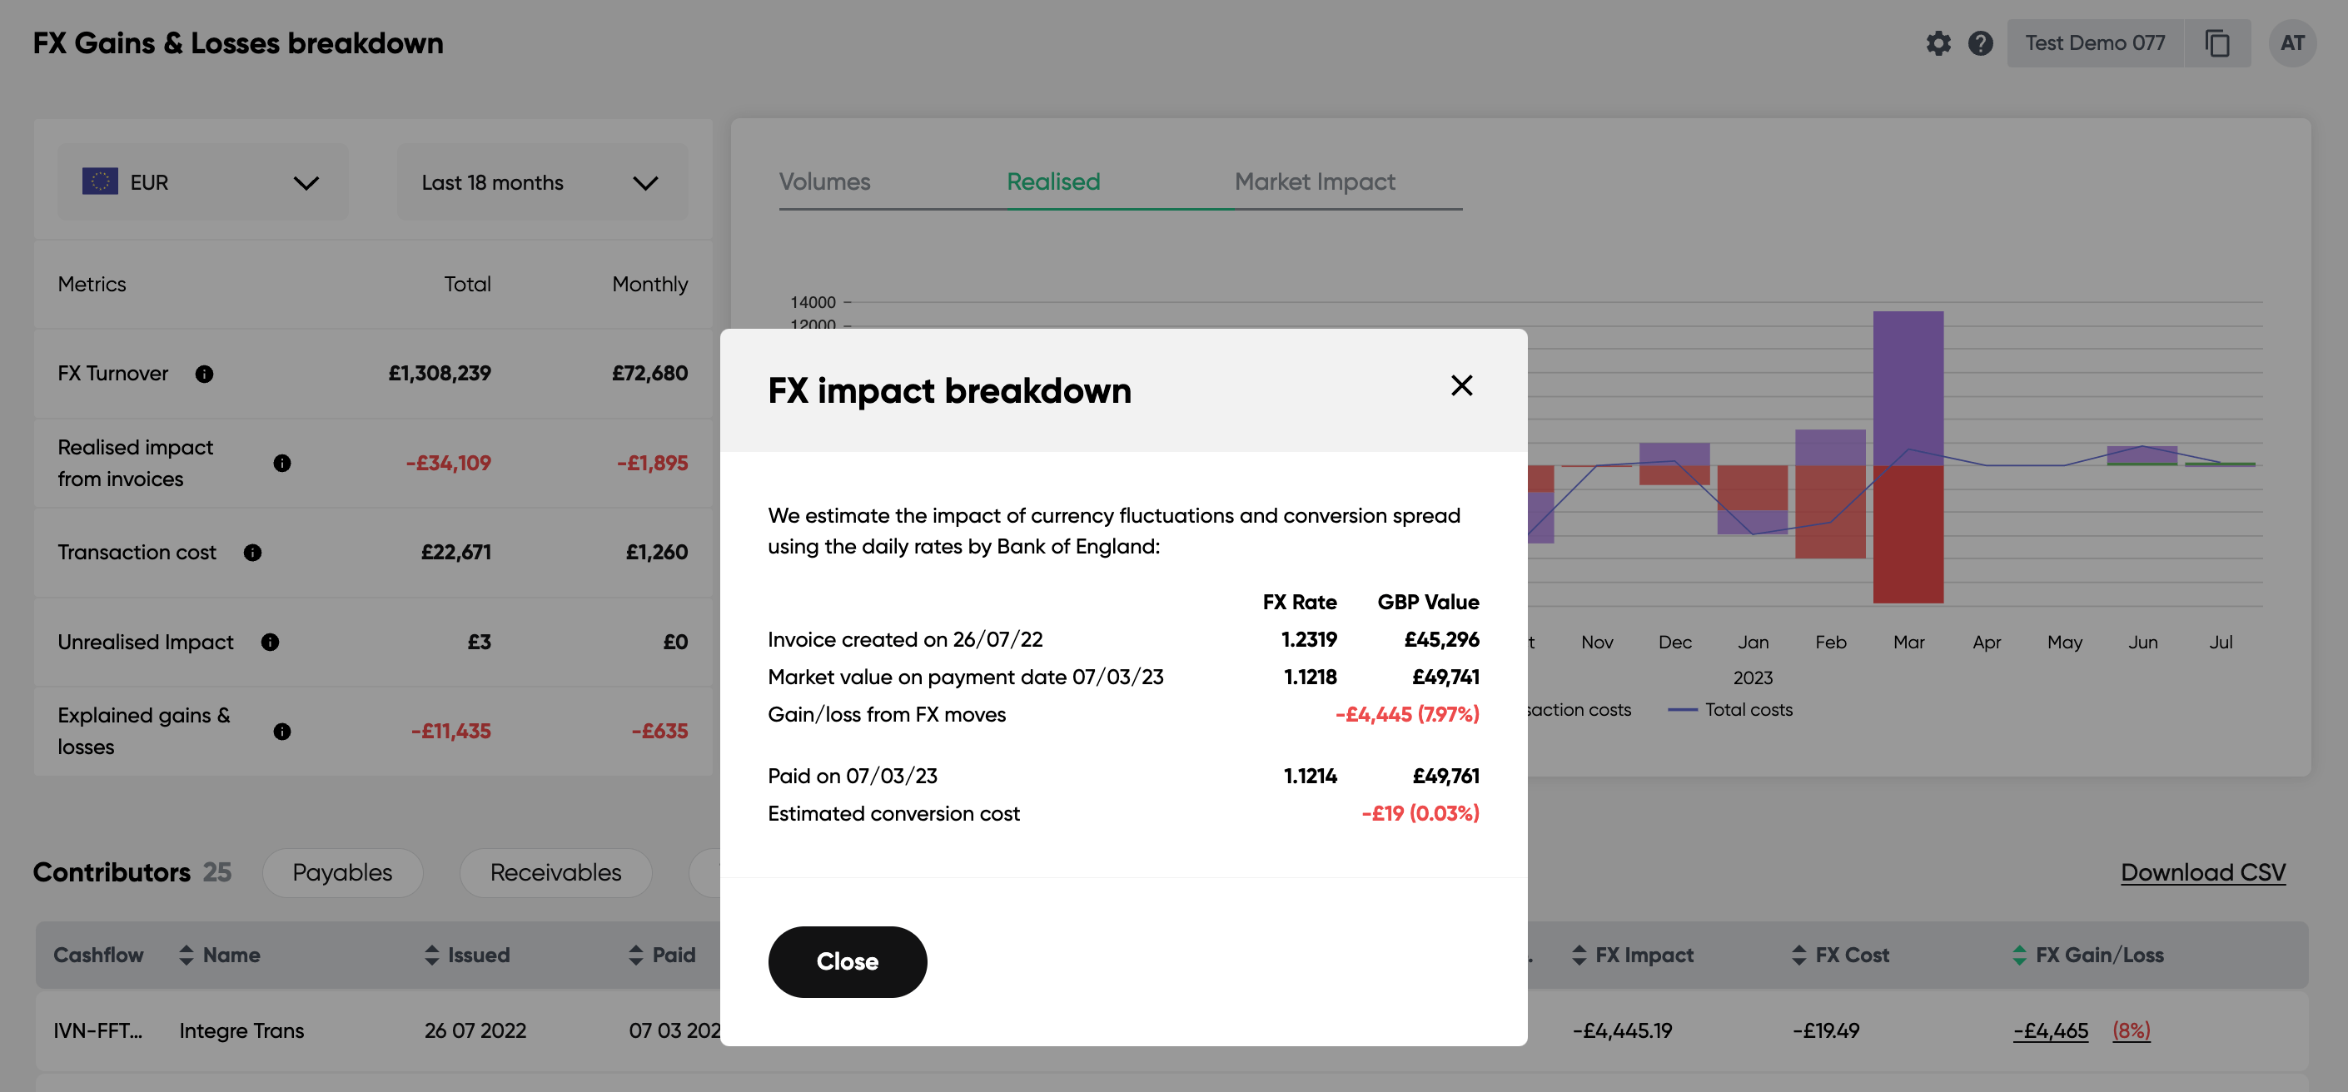The width and height of the screenshot is (2348, 1092).
Task: Toggle the Receivables filter
Action: (x=555, y=872)
